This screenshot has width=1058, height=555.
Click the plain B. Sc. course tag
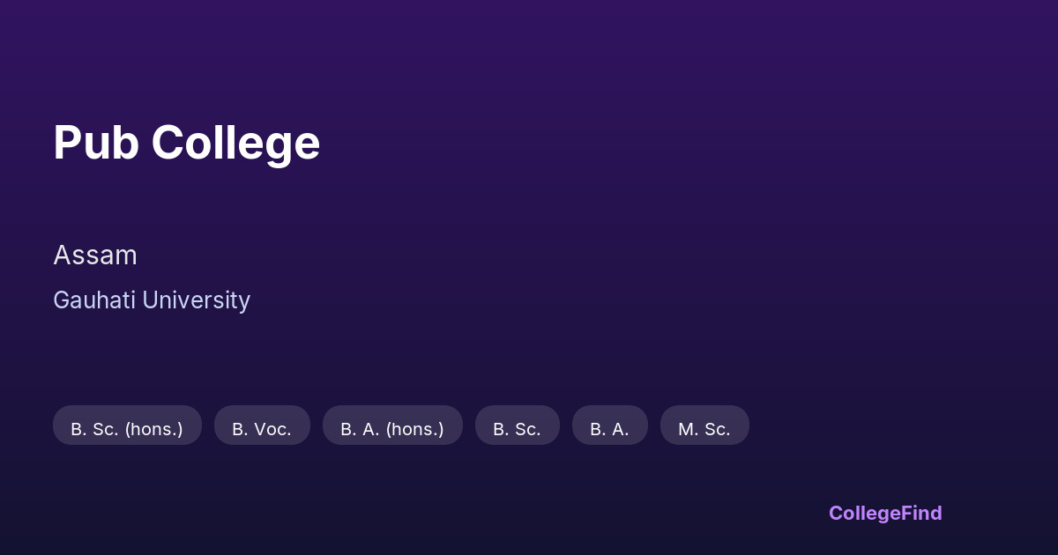[x=517, y=429]
